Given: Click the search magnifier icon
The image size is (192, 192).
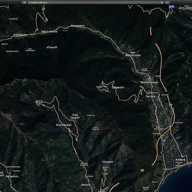Looking at the screenshot, I should pyautogui.click(x=29, y=3).
